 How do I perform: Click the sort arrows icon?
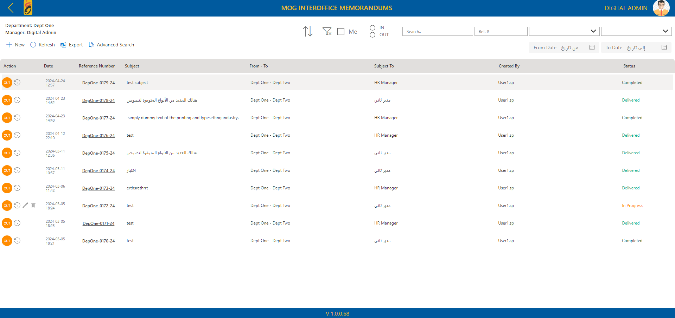click(x=307, y=31)
